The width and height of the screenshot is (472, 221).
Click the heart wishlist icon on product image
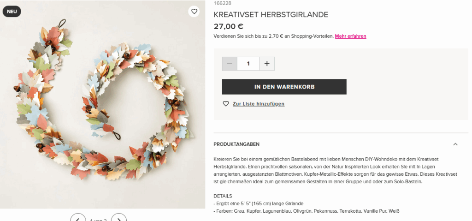(x=194, y=12)
